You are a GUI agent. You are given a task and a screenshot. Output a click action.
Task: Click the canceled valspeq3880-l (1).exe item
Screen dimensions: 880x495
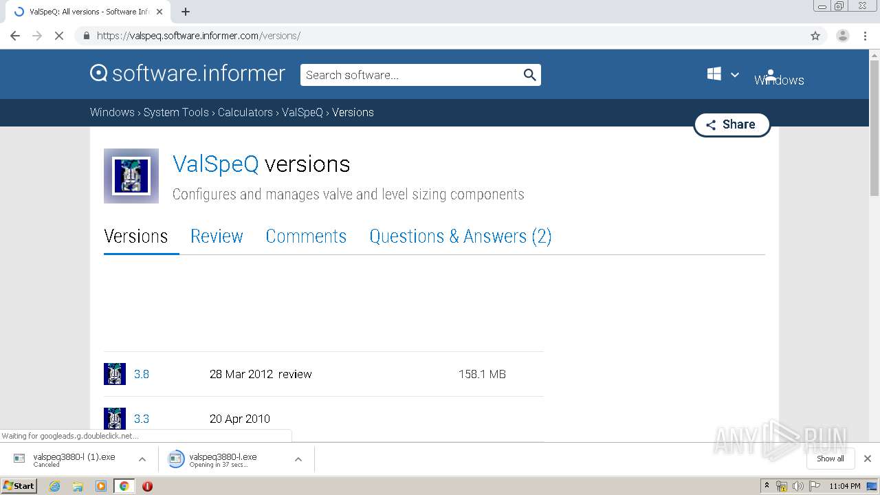pos(74,459)
